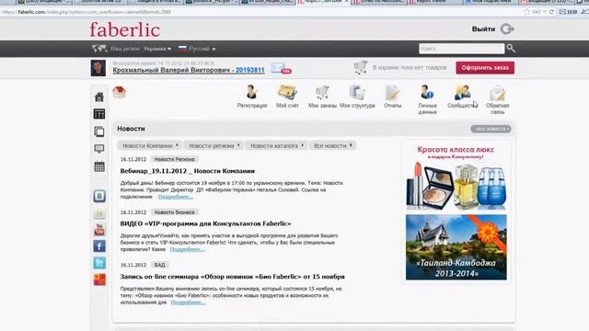Open headline Вебинар_19.11.2012 _ Новости Компании
This screenshot has height=331, width=589.
point(188,171)
